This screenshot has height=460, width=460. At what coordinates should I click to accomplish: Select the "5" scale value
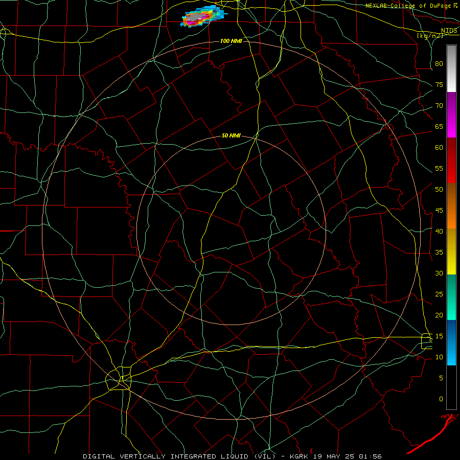click(x=441, y=378)
